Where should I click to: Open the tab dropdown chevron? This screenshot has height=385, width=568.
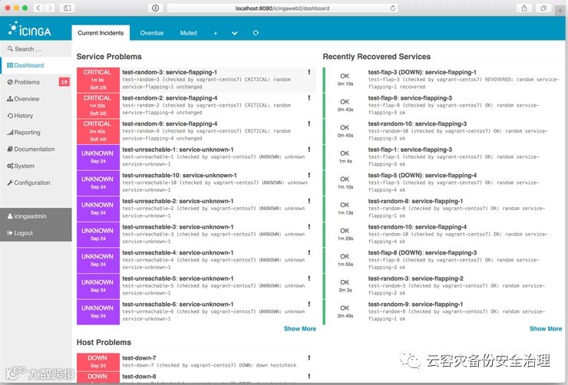234,33
